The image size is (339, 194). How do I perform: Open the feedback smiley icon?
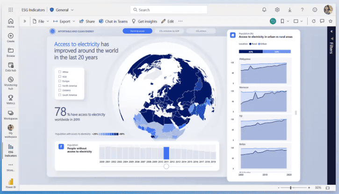click(x=315, y=10)
